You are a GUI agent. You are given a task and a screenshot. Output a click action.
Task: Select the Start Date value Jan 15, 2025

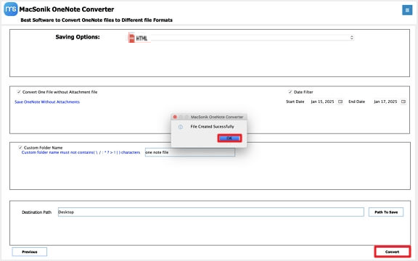(322, 101)
